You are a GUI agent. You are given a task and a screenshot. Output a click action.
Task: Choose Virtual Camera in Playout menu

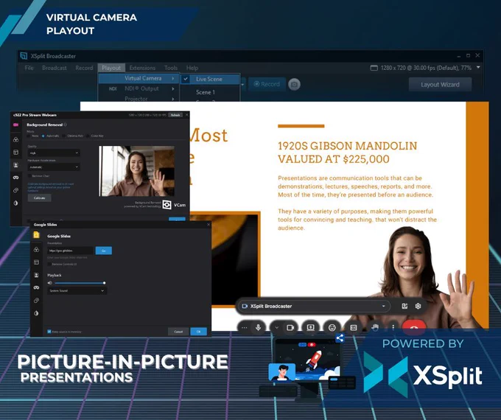[139, 78]
